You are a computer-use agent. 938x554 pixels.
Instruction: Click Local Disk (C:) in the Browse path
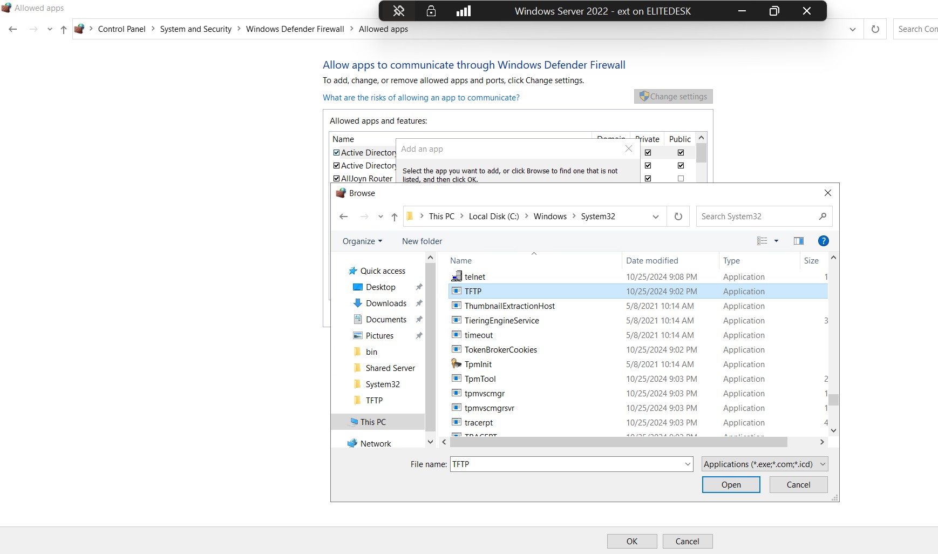point(494,217)
